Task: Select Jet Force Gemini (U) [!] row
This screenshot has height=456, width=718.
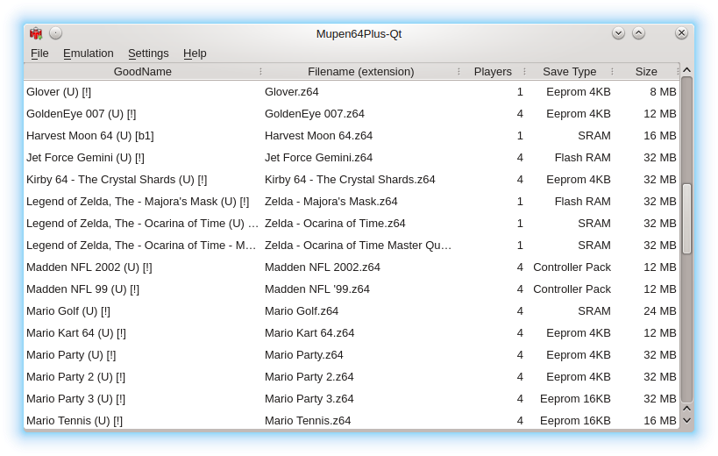Action: [x=352, y=158]
